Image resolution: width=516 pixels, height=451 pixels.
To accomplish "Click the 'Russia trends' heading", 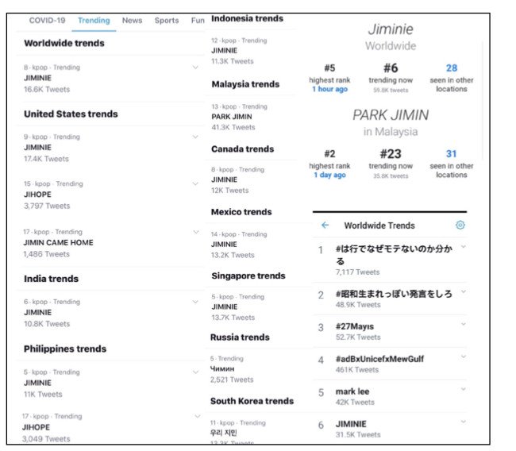I will pos(240,337).
